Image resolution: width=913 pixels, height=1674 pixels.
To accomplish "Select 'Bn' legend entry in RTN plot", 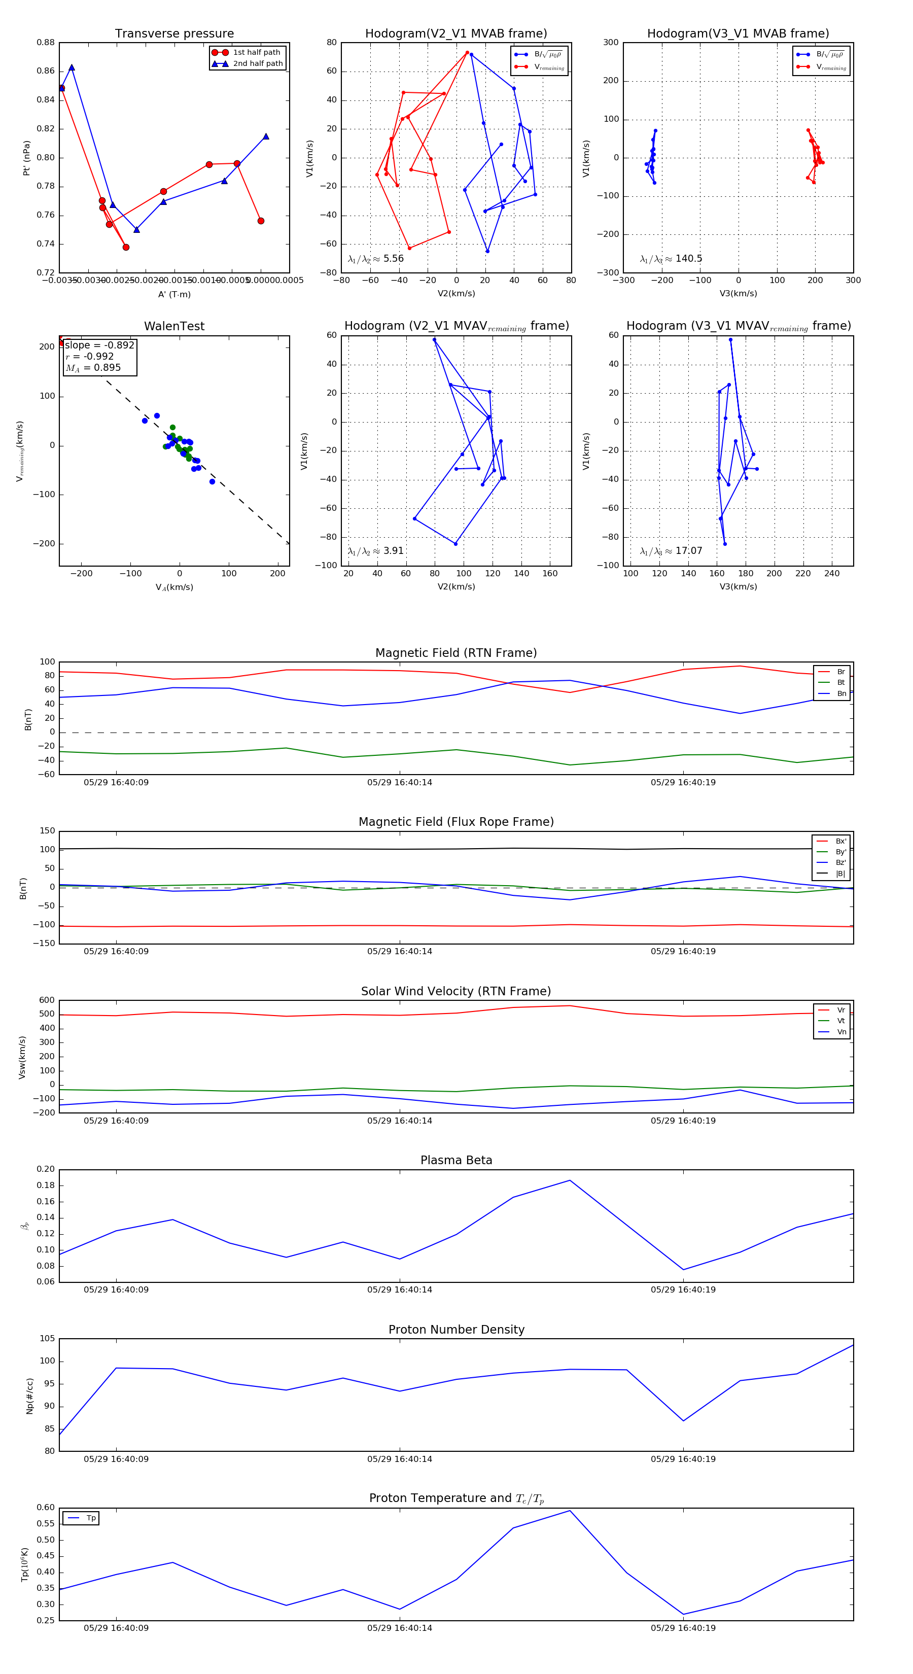I will (x=832, y=693).
